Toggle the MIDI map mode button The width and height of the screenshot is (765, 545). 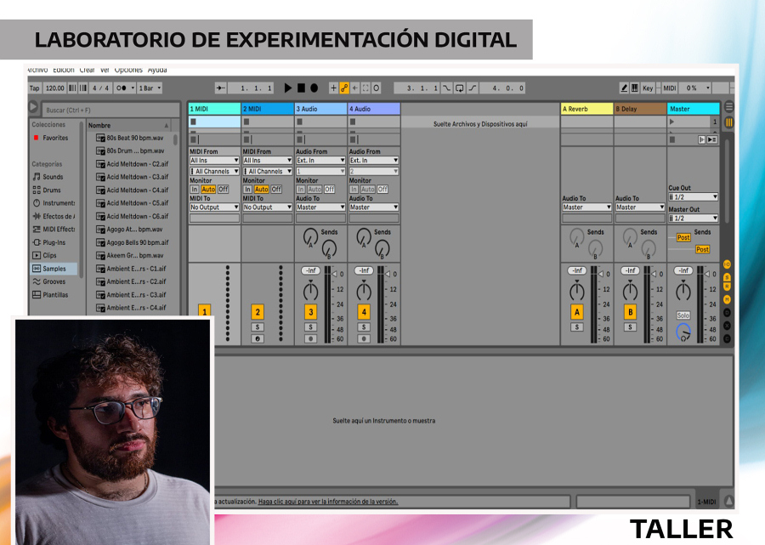pyautogui.click(x=670, y=88)
